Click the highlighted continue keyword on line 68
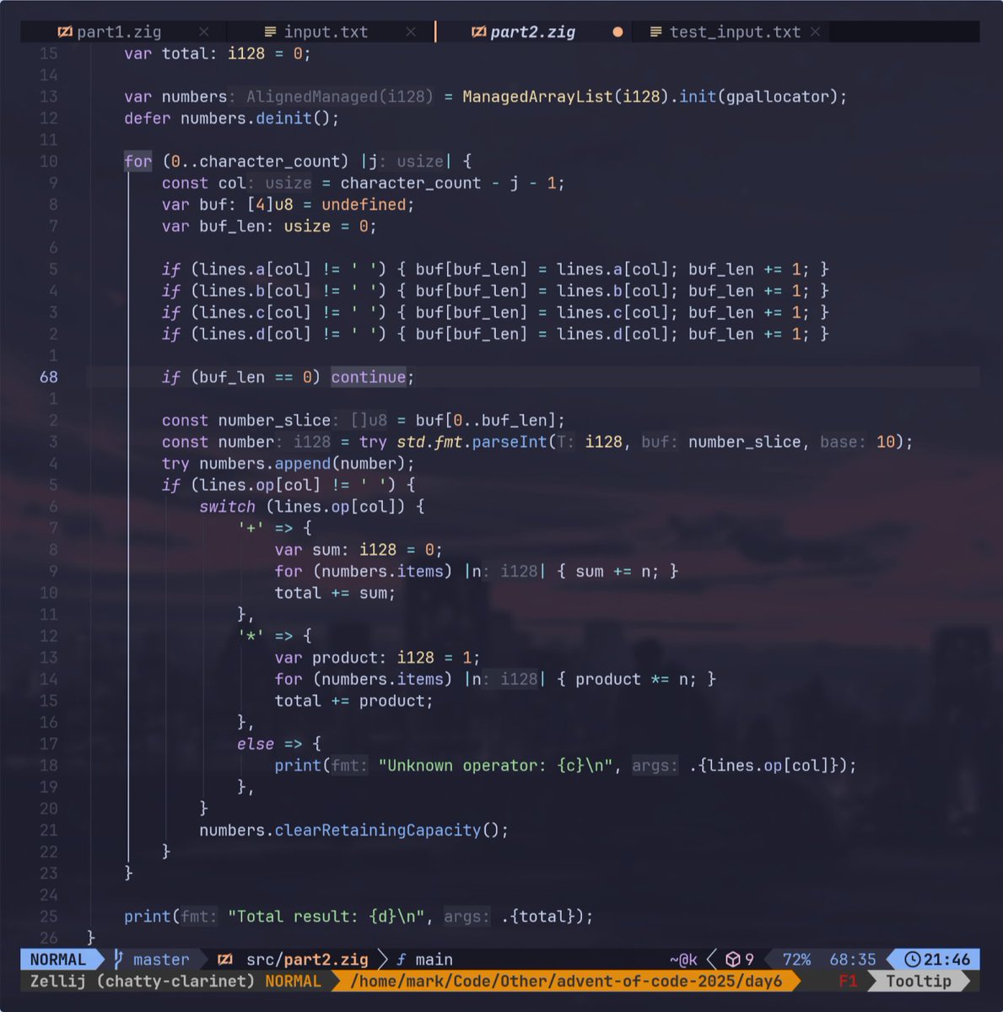 pyautogui.click(x=369, y=377)
